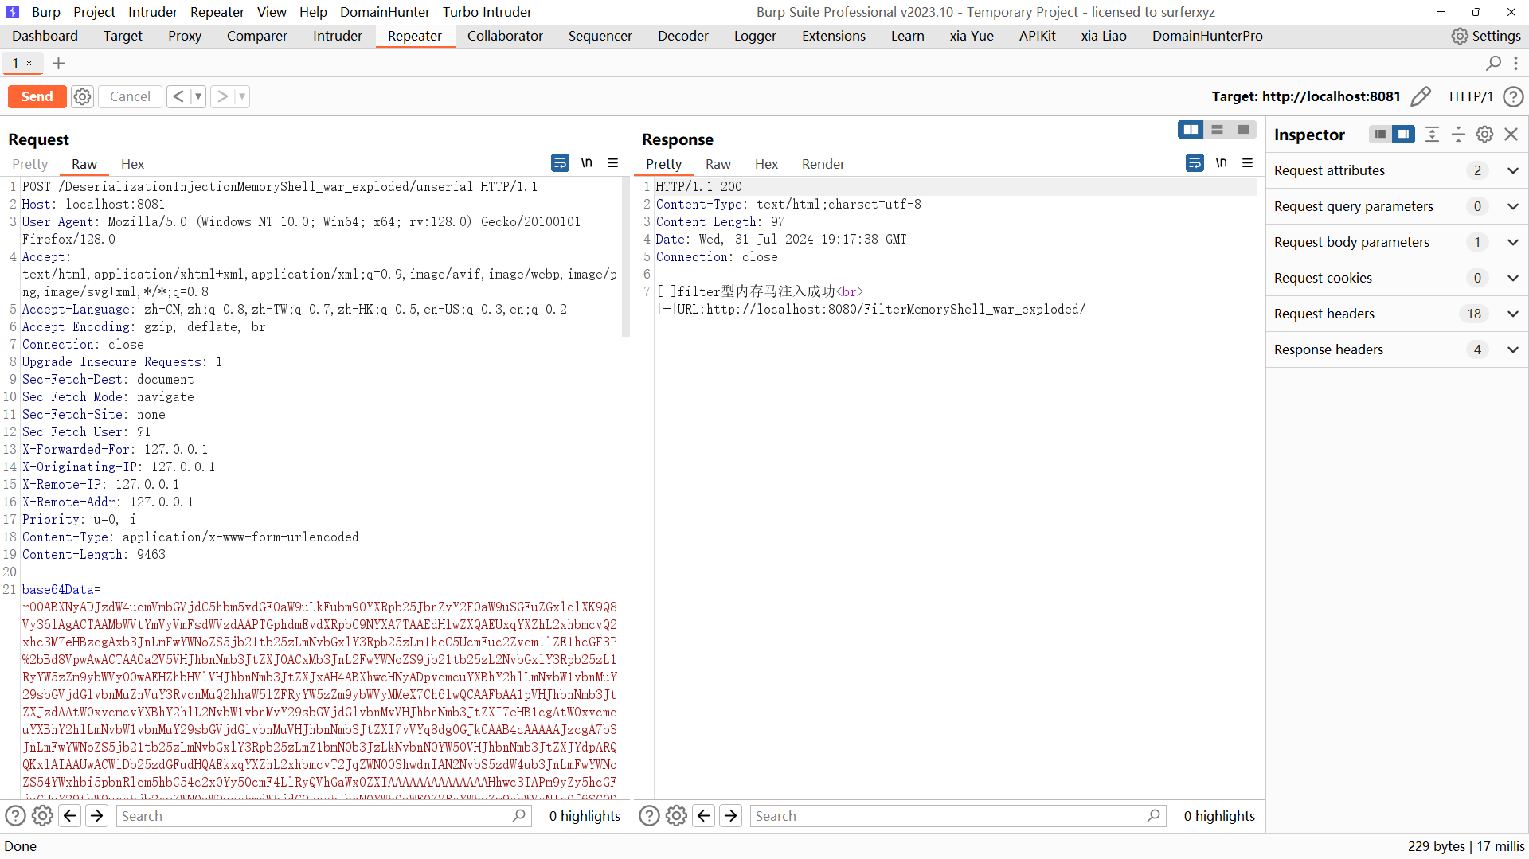
Task: Switch to the Intruder tool tab
Action: pos(337,36)
